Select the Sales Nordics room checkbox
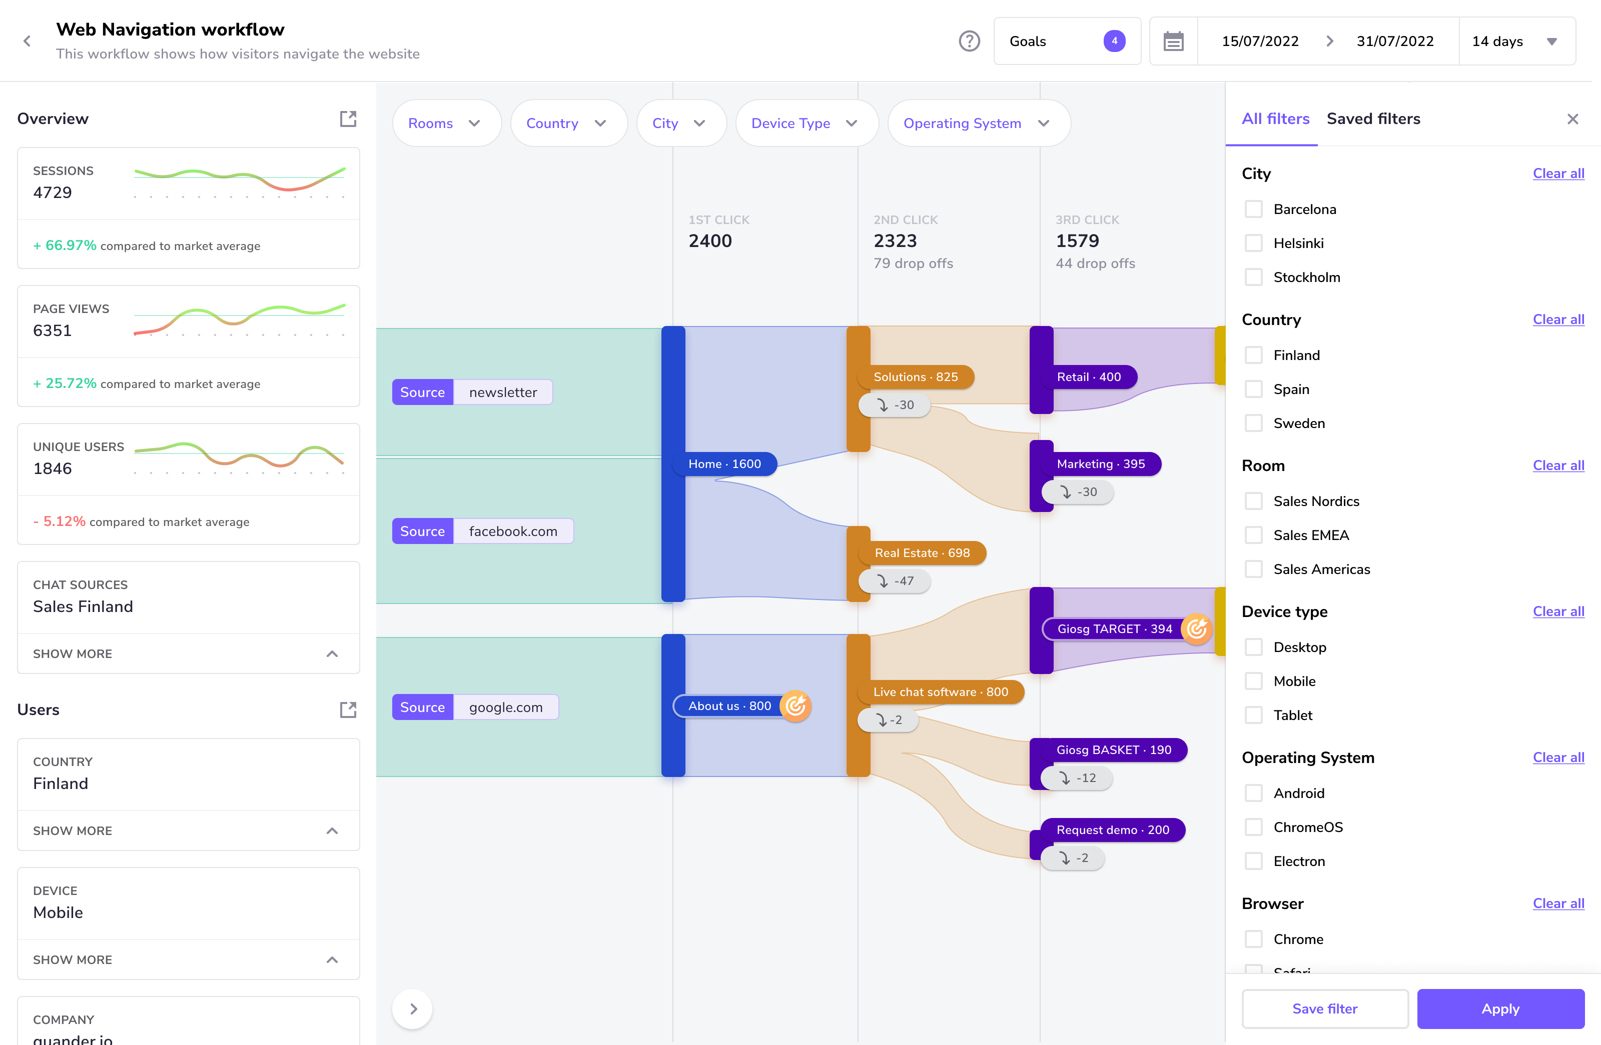Image resolution: width=1601 pixels, height=1045 pixels. pyautogui.click(x=1253, y=501)
